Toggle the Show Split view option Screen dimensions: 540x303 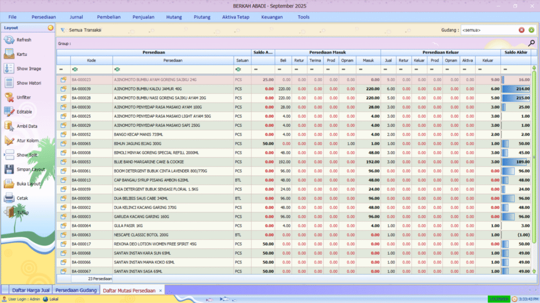[9, 155]
